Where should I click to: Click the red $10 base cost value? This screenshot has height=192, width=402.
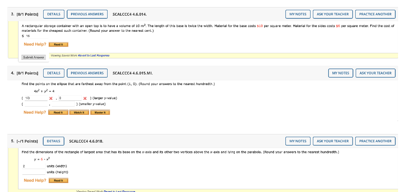pyautogui.click(x=260, y=26)
